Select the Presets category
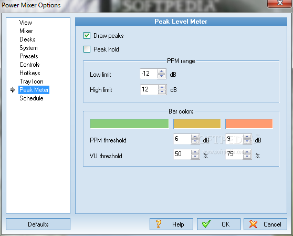This screenshot has height=236, width=293. tap(29, 56)
